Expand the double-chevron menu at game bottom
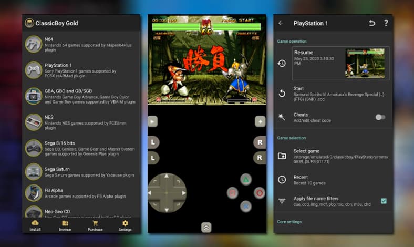Image resolution: width=414 pixels, height=247 pixels. coord(206,228)
